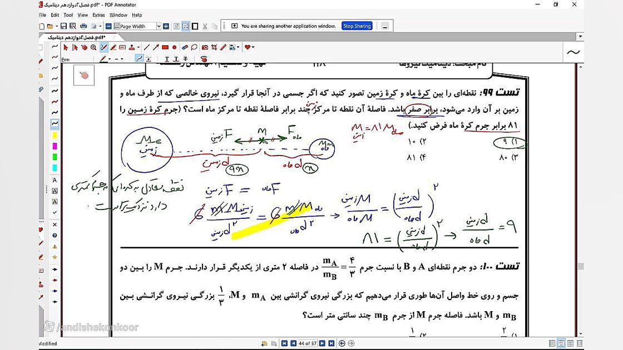The width and height of the screenshot is (623, 350).
Task: Go to last page button
Action: click(x=332, y=343)
